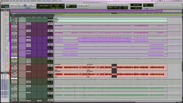The width and height of the screenshot is (183, 103).
Task: Click the magenta color strip of MAIN_PIAN track
Action: (11, 39)
